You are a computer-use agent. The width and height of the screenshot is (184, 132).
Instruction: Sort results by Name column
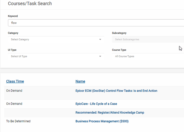coord(80,81)
